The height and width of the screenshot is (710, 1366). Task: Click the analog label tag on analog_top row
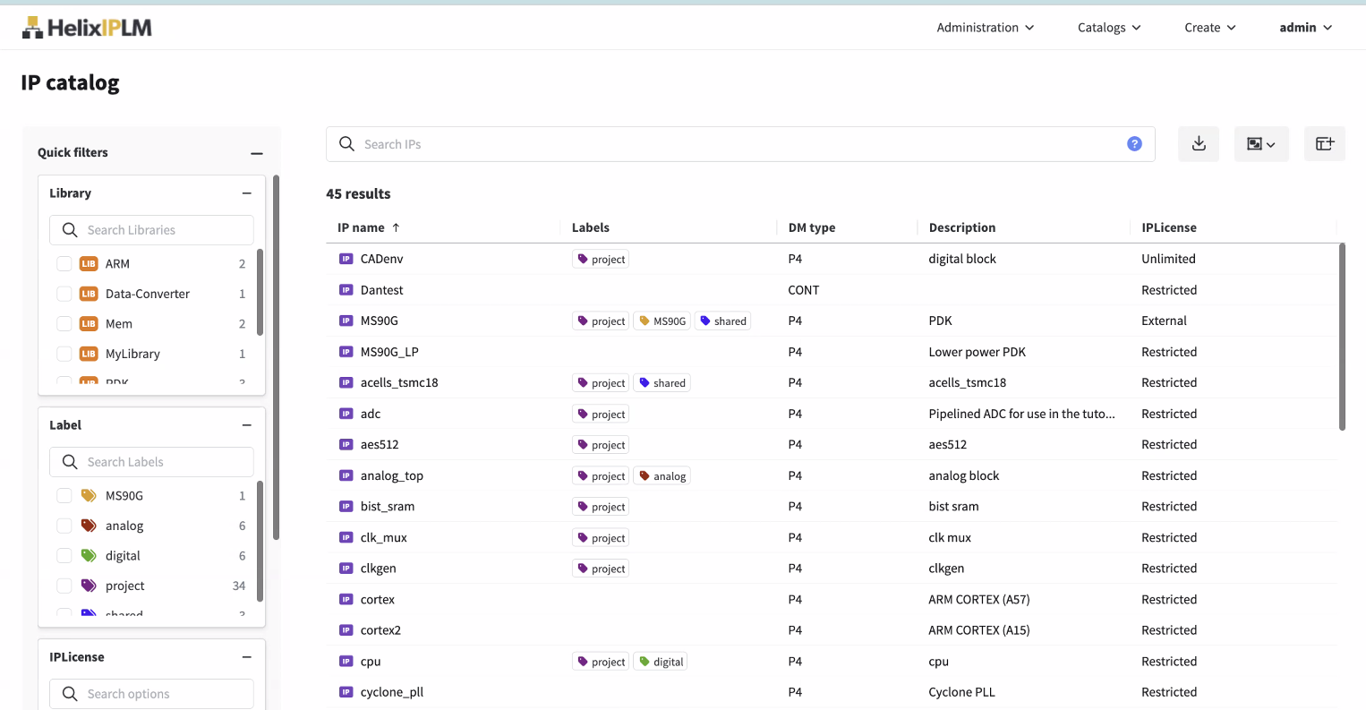[x=662, y=476]
